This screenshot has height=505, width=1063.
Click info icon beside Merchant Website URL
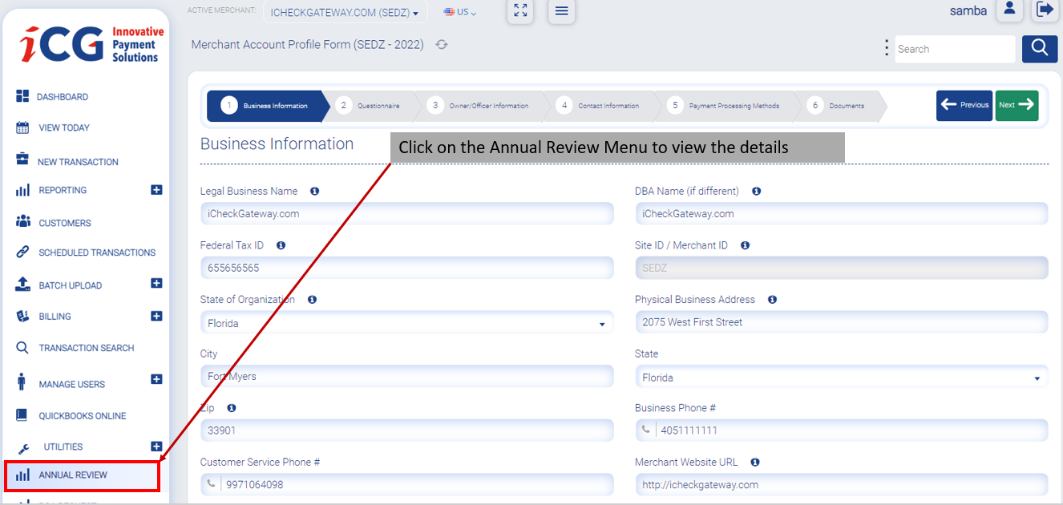[x=754, y=463]
